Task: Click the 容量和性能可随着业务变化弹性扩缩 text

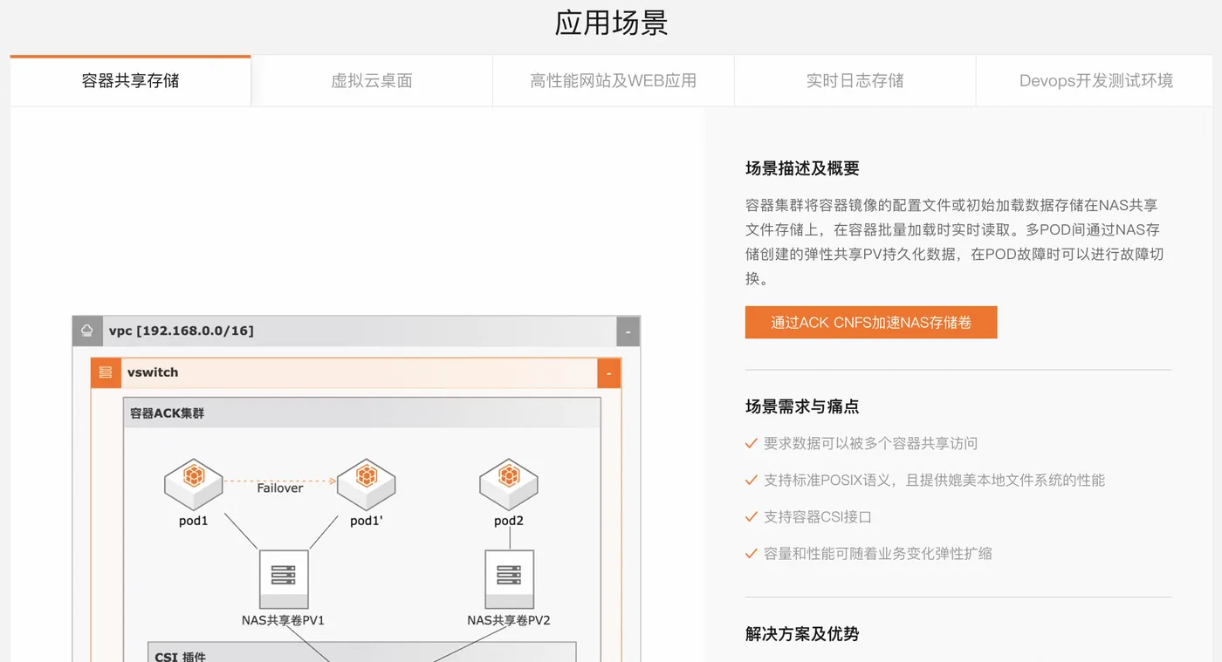Action: click(x=878, y=554)
